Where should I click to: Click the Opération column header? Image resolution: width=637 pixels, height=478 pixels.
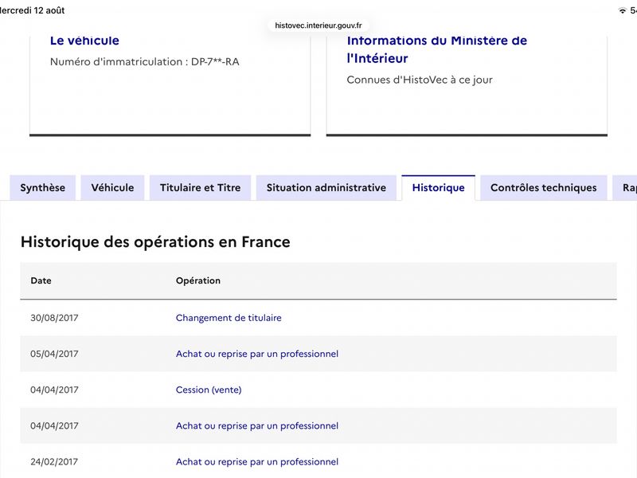click(198, 280)
